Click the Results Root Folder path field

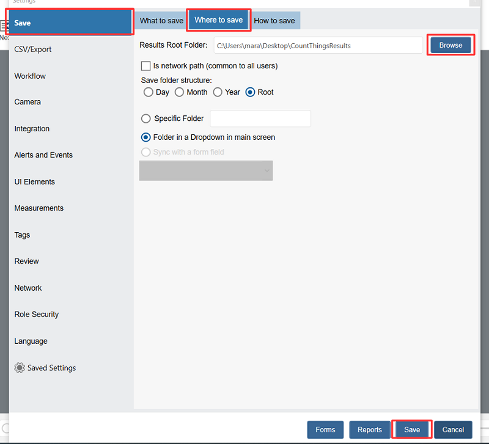click(x=318, y=45)
